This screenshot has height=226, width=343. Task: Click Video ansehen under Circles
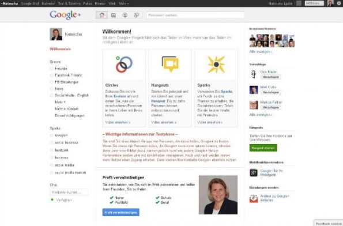point(118,122)
